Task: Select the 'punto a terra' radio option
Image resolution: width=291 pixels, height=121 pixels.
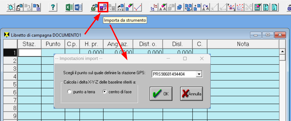Action: point(69,92)
